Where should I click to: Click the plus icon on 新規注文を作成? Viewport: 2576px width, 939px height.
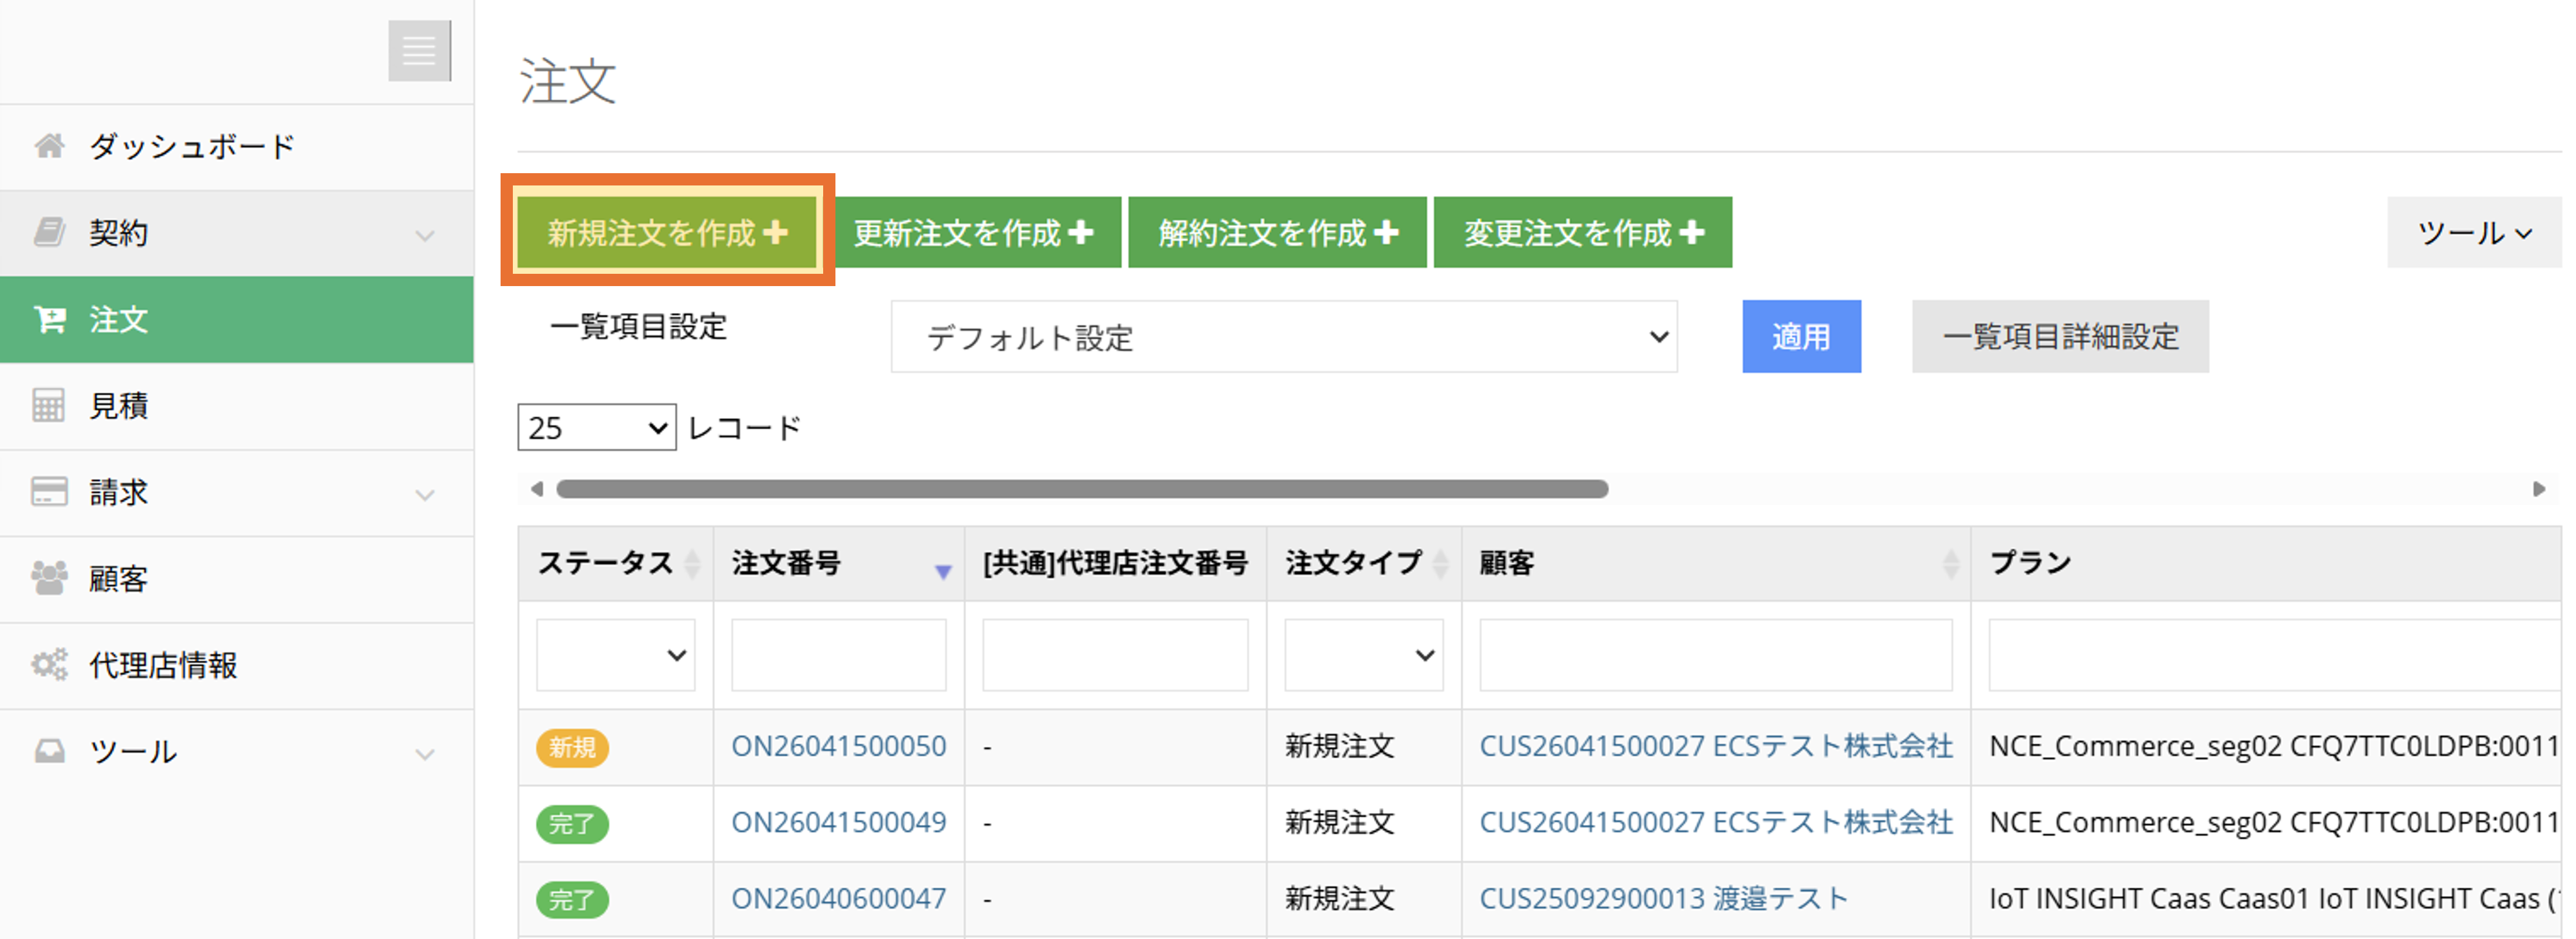click(x=775, y=233)
